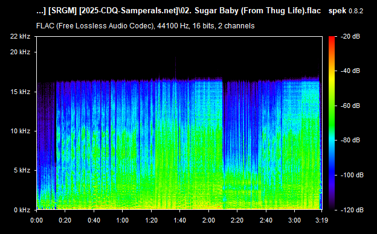Click the tall spike near 1:37 in spectrogram
Screen dimensions: 377x234
[175, 68]
